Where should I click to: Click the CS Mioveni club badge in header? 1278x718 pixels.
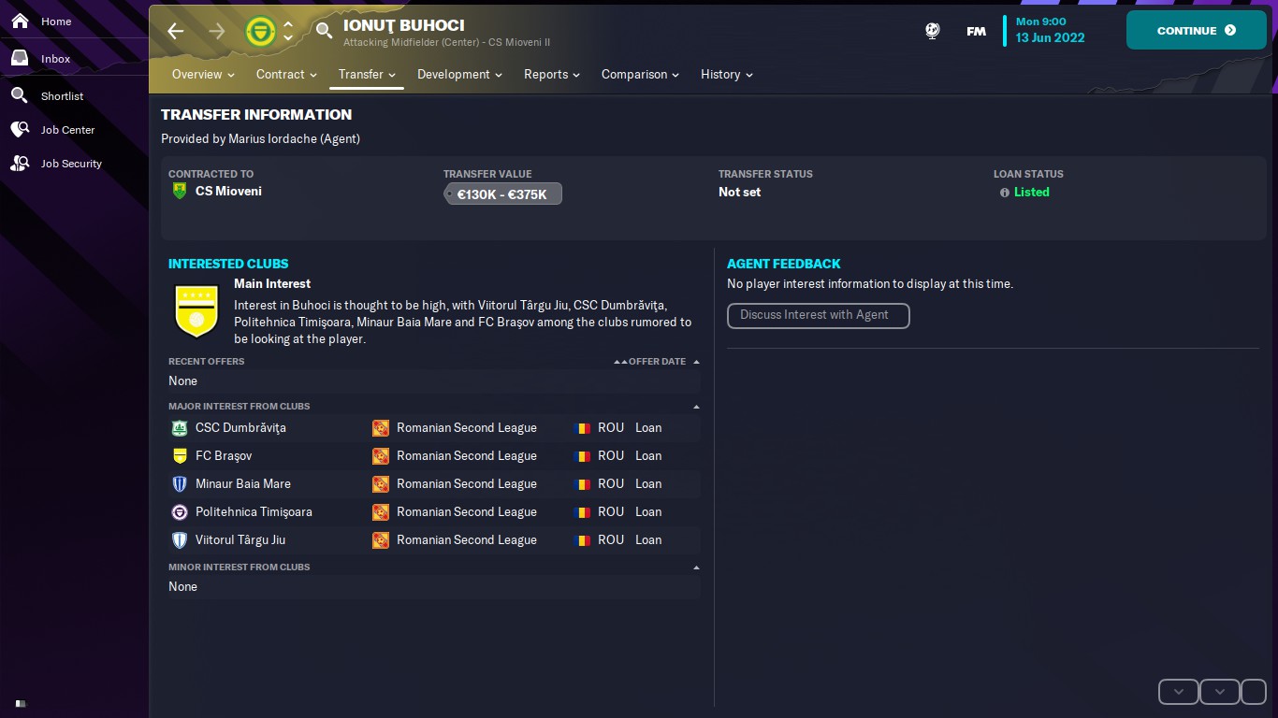click(x=260, y=31)
